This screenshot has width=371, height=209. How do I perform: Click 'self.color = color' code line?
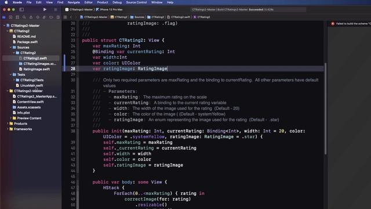coord(127,160)
